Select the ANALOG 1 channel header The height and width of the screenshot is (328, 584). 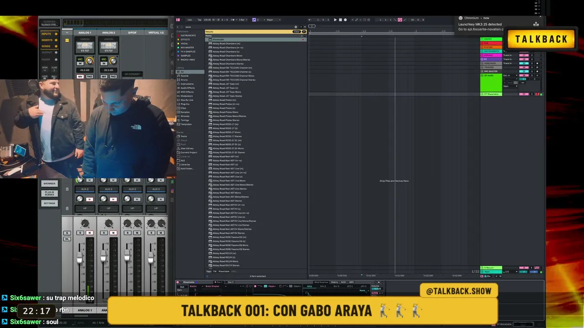tap(84, 33)
